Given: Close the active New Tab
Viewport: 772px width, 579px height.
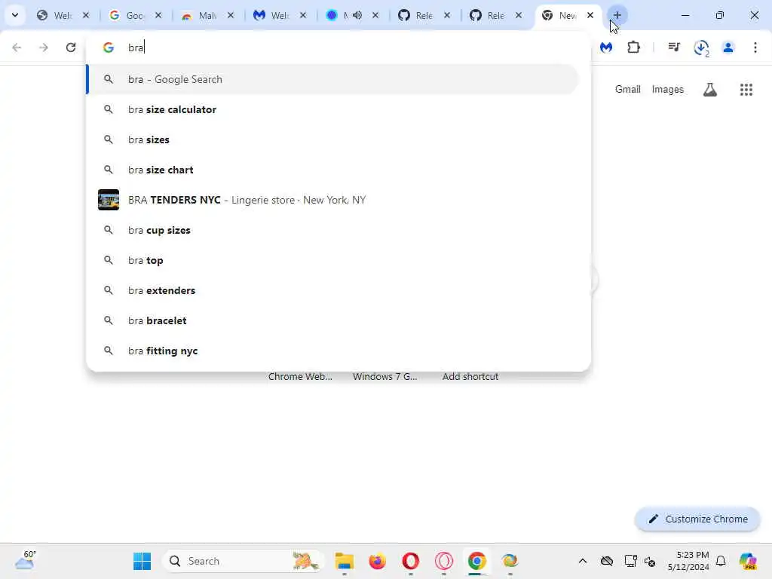Looking at the screenshot, I should pos(590,15).
